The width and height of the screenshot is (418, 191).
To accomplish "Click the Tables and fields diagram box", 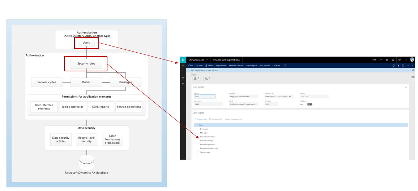I will point(73,107).
